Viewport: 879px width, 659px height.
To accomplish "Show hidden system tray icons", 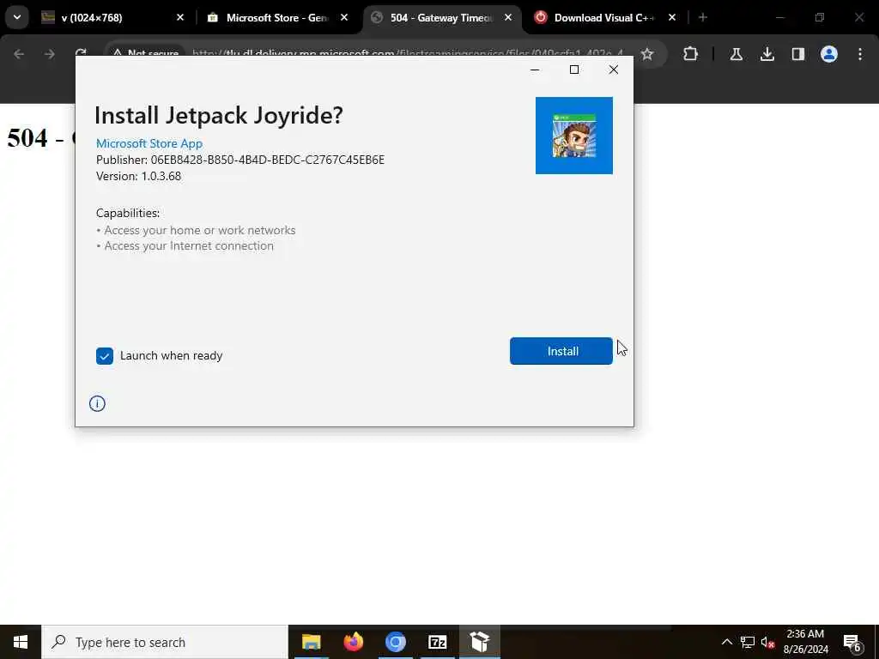I will tap(726, 642).
